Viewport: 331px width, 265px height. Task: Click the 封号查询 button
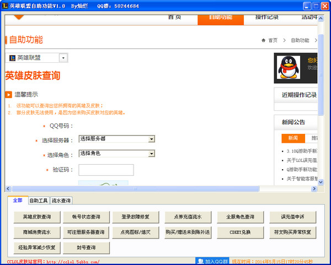pyautogui.click(x=86, y=248)
